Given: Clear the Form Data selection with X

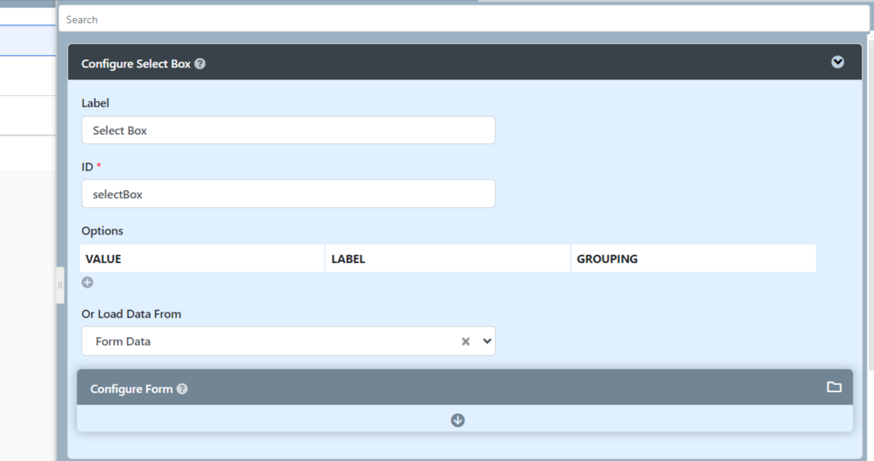Looking at the screenshot, I should pos(466,341).
